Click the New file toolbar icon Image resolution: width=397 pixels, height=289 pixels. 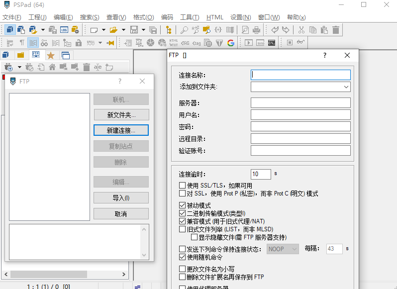click(x=94, y=30)
